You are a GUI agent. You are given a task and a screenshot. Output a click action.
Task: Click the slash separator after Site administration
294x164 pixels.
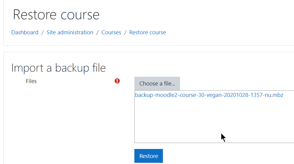pyautogui.click(x=97, y=32)
